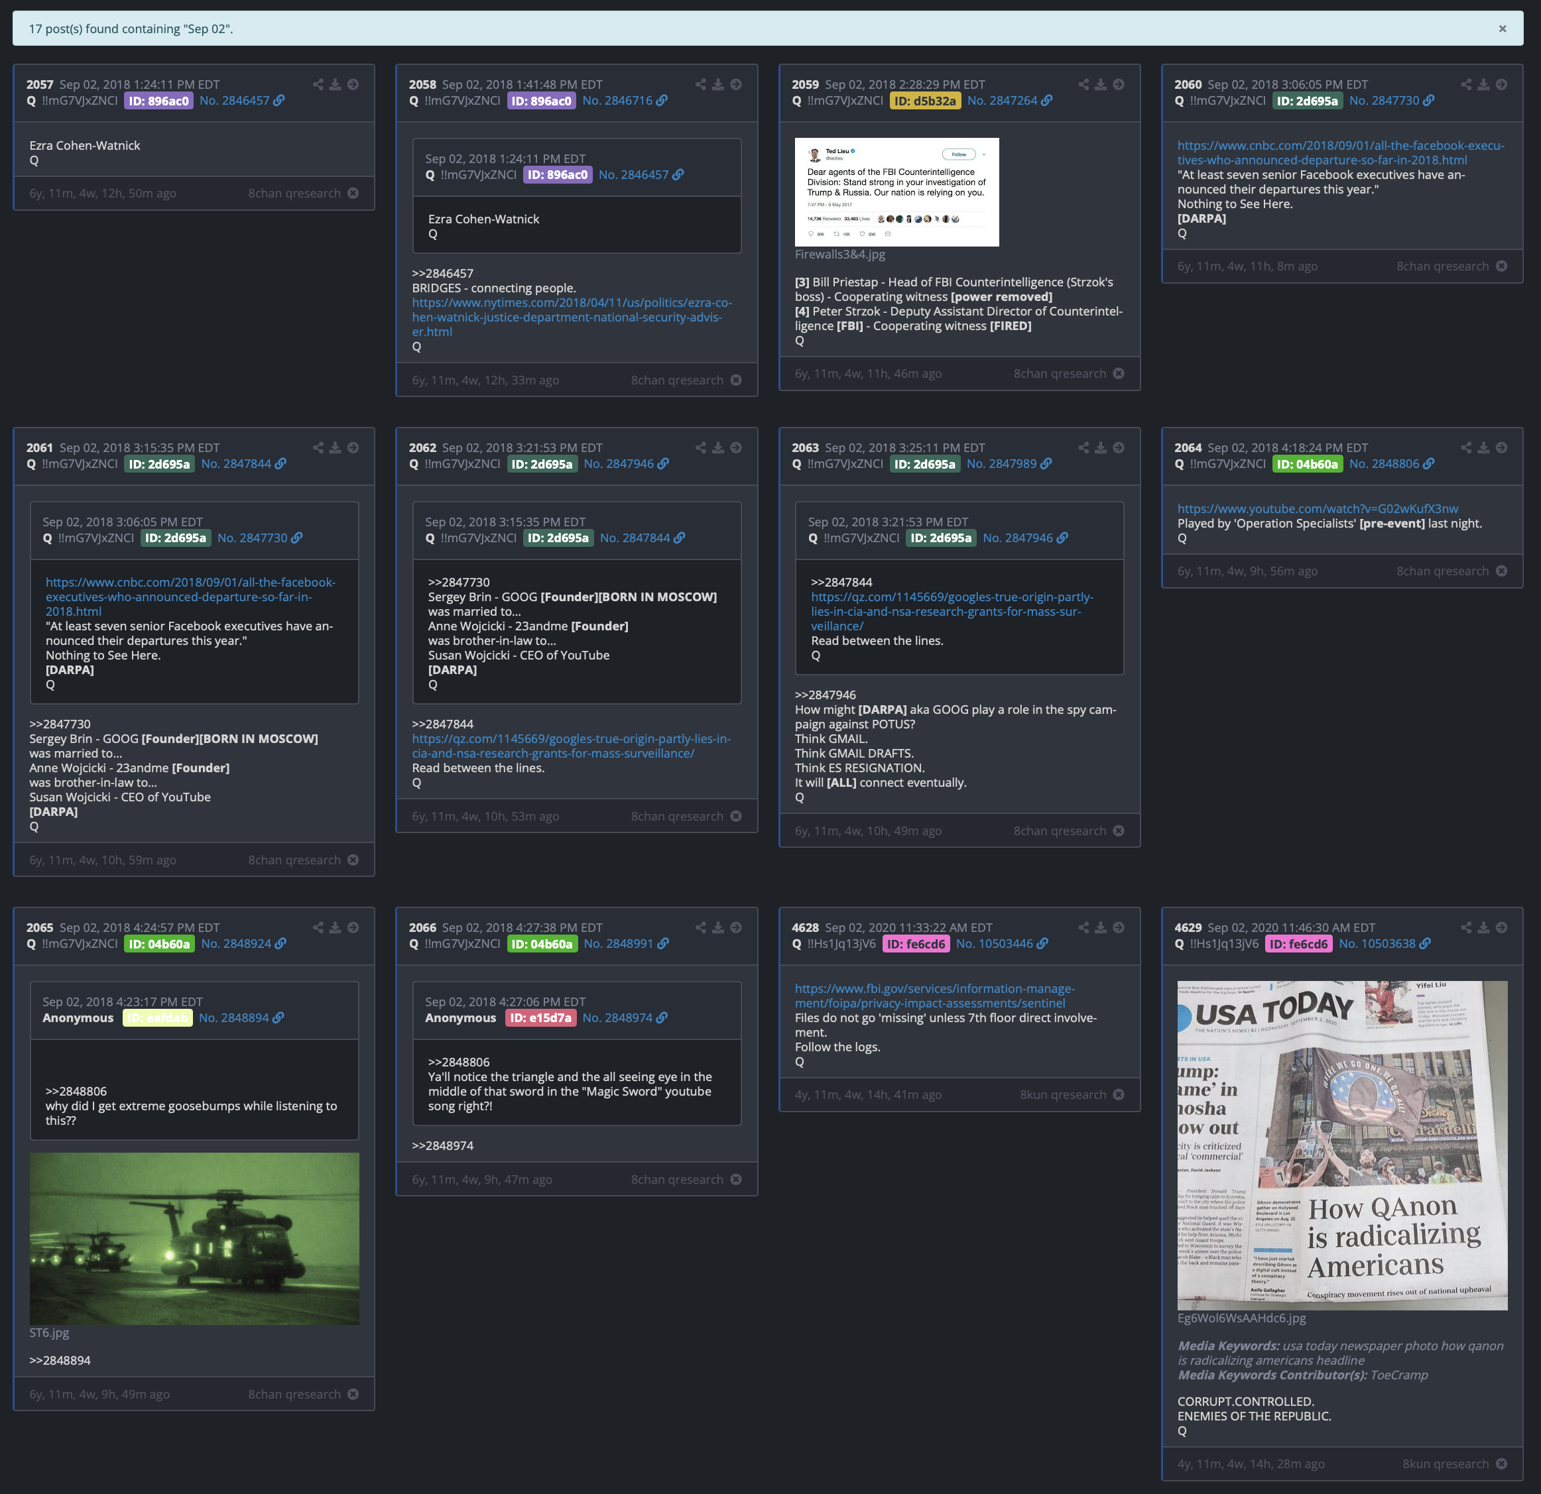Dismiss the search results banner
Image resolution: width=1541 pixels, height=1494 pixels.
coord(1502,29)
